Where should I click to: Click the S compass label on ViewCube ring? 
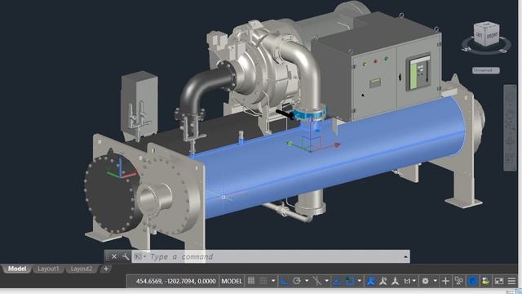(504, 51)
